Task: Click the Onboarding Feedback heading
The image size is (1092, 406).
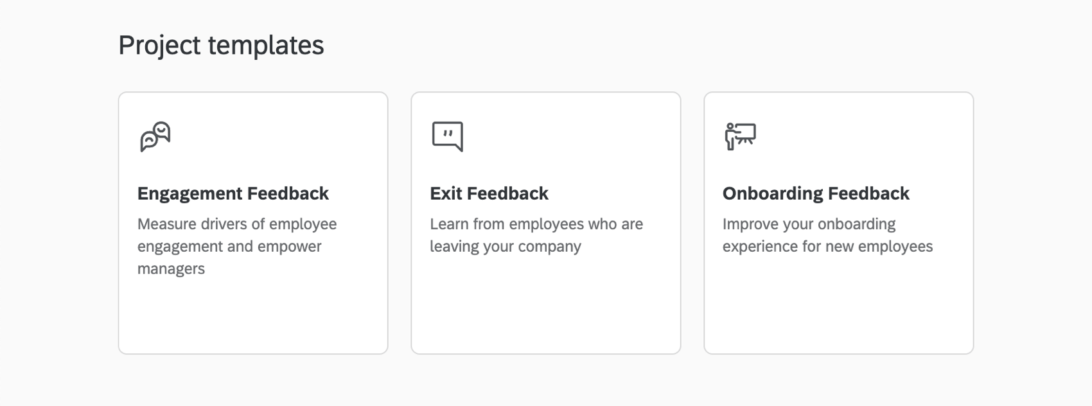Action: [x=816, y=193]
